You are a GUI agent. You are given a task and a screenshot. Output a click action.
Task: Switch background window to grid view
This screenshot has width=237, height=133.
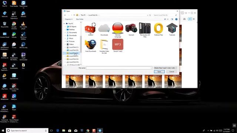click(190, 19)
